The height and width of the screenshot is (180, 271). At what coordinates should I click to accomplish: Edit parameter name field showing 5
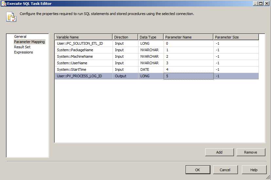189,76
